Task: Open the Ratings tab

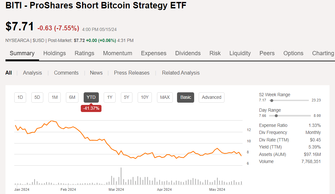Action: (84, 53)
